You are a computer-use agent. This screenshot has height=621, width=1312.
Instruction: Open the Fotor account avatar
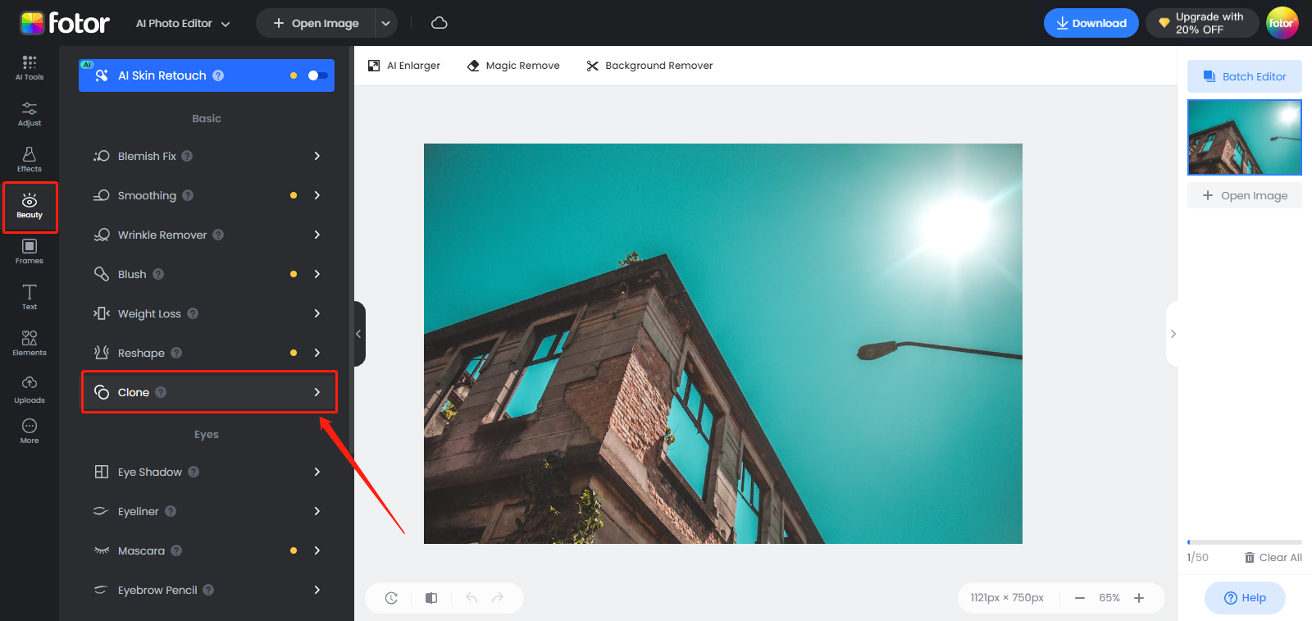coord(1282,23)
